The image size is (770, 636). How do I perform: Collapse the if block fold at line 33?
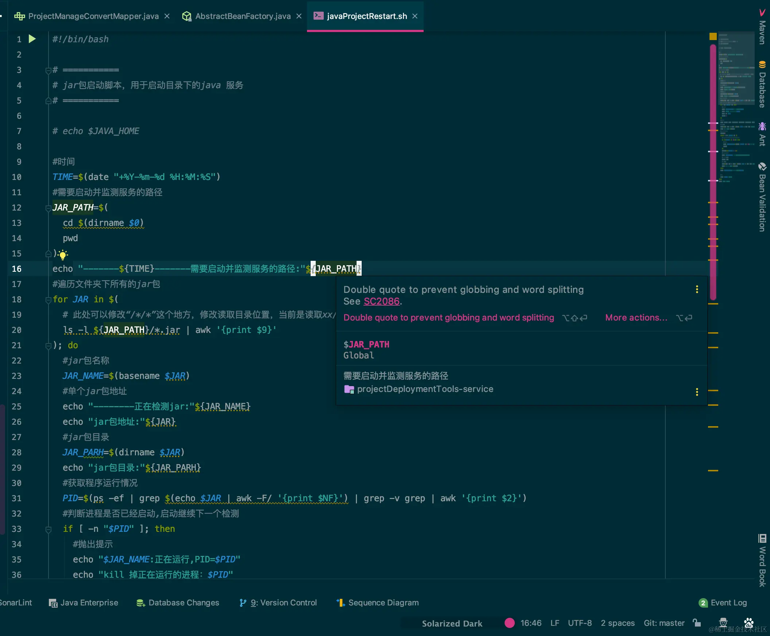48,529
